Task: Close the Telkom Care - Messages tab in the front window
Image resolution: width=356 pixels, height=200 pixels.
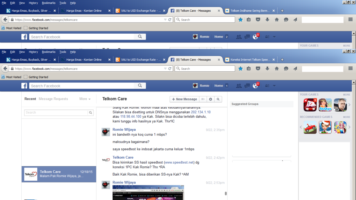Action: (219, 60)
